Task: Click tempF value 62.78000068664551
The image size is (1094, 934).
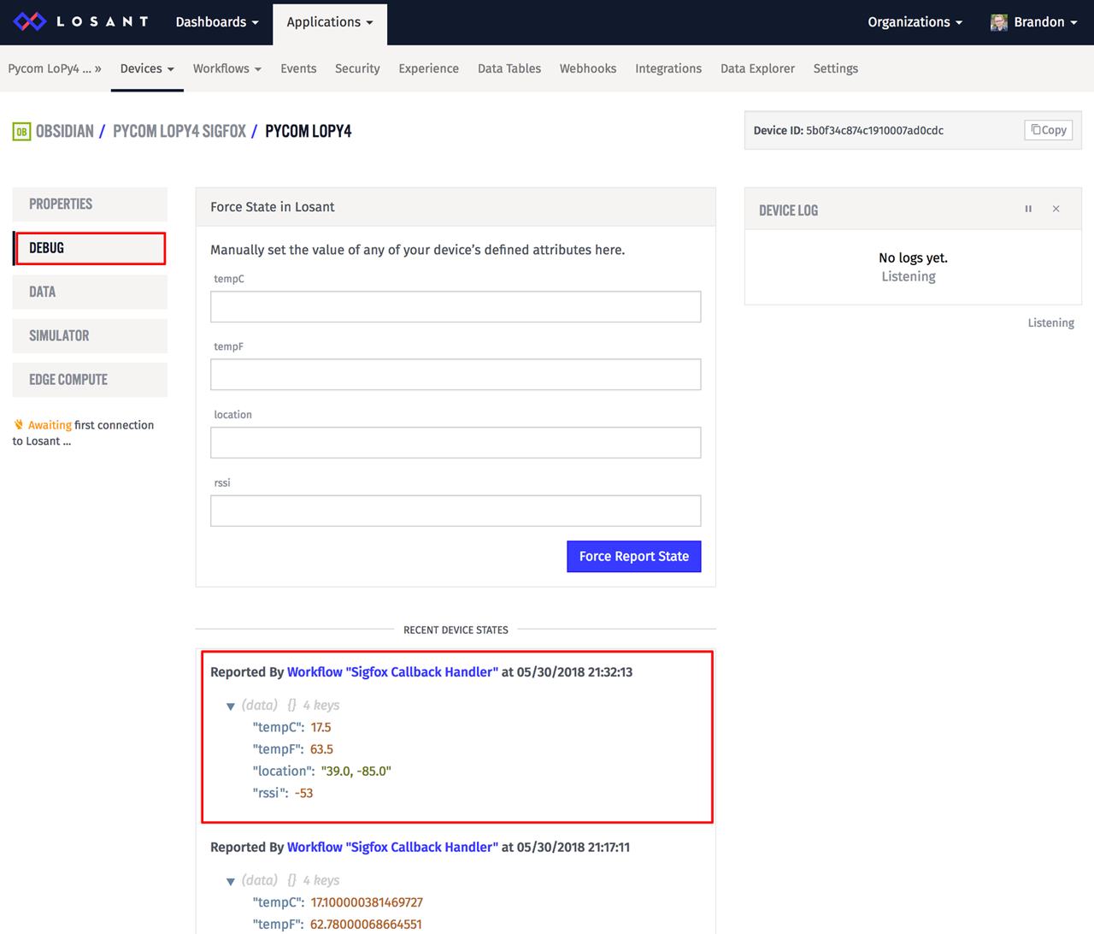Action: click(366, 925)
